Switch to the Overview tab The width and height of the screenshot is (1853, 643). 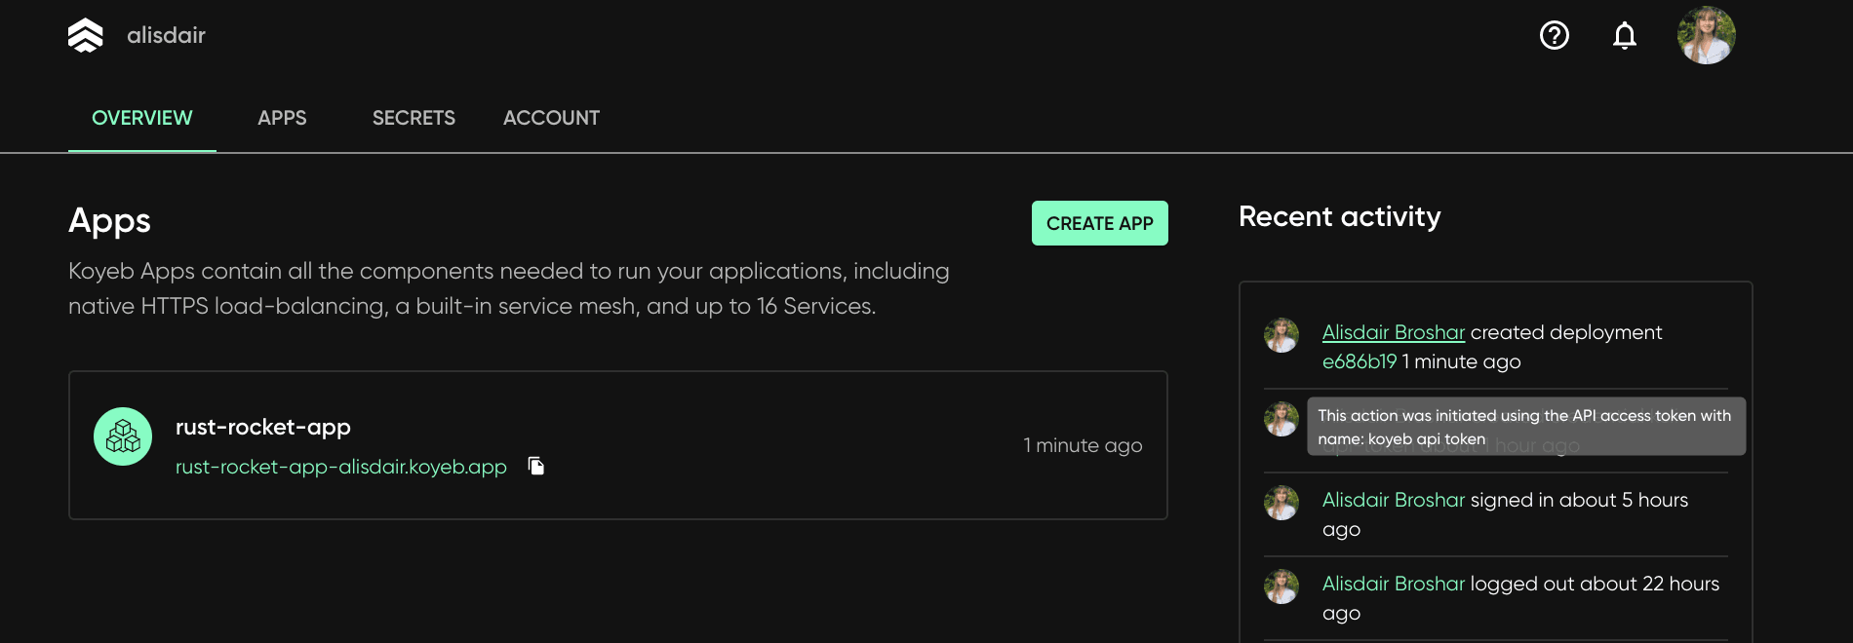click(142, 118)
